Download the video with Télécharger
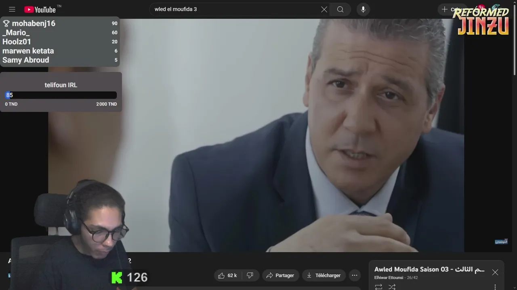 pyautogui.click(x=324, y=275)
